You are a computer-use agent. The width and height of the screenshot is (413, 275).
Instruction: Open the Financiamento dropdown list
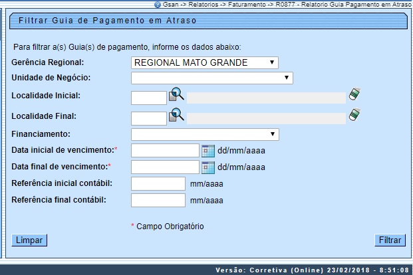(205, 134)
